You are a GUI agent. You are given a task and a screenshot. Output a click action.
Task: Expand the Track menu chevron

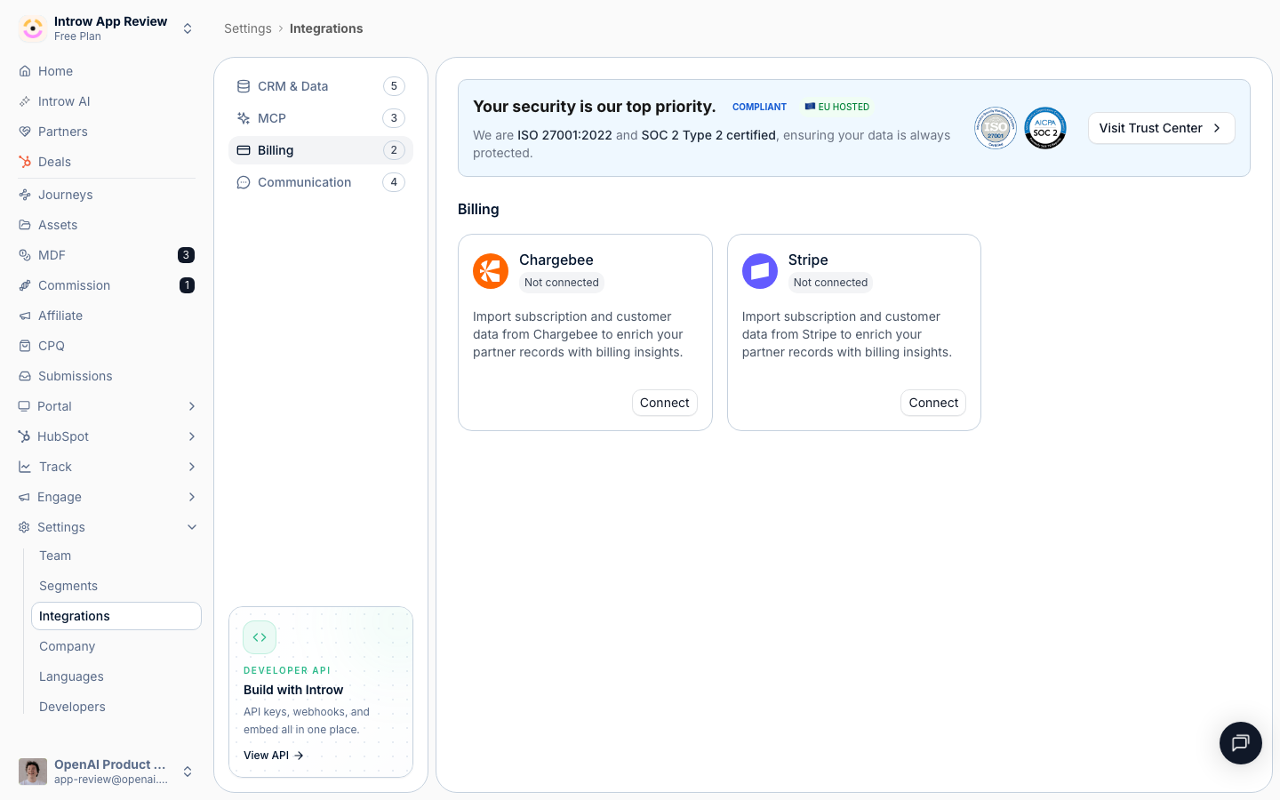[192, 467]
